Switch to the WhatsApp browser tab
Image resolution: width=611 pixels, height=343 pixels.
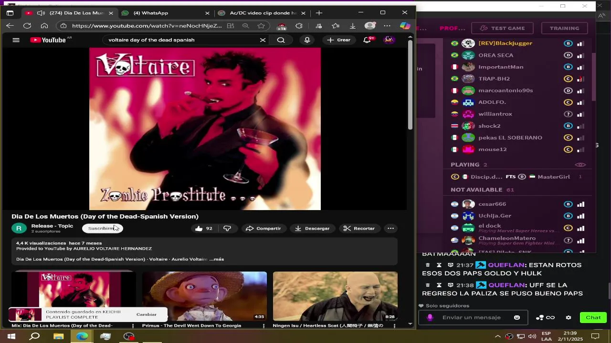[x=166, y=13]
